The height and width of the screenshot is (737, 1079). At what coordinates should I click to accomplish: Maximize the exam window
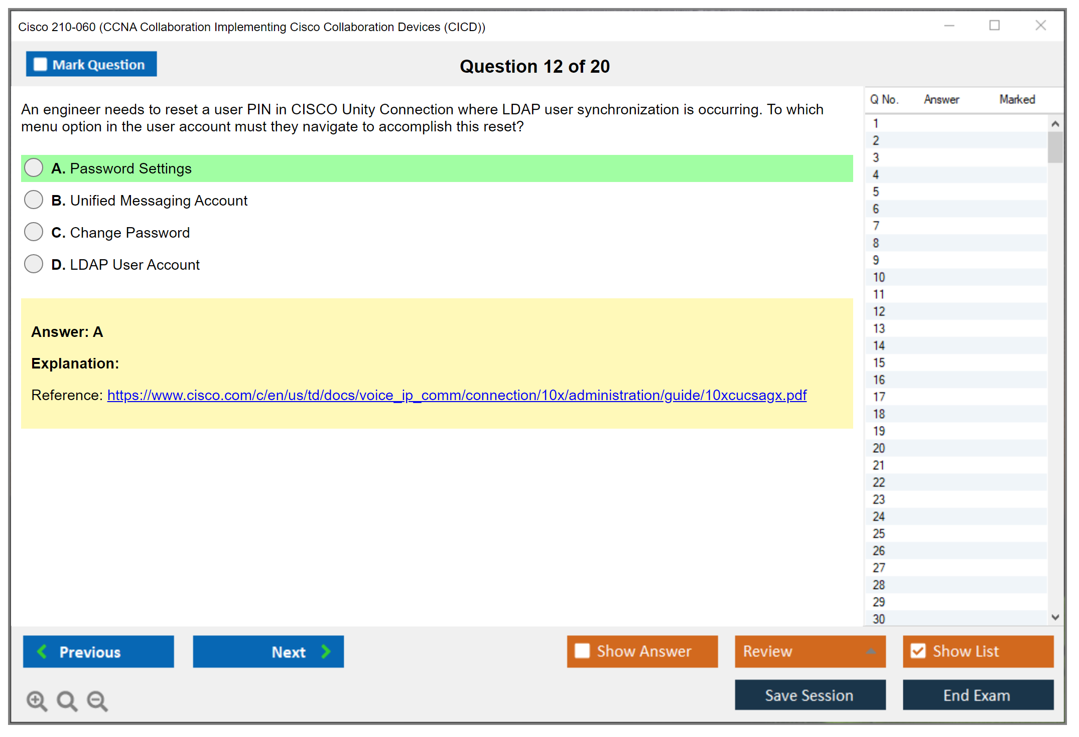point(994,26)
